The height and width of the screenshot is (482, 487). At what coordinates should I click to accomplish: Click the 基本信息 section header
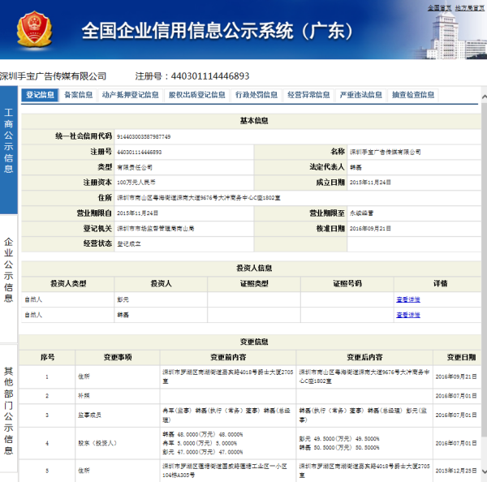coord(254,121)
